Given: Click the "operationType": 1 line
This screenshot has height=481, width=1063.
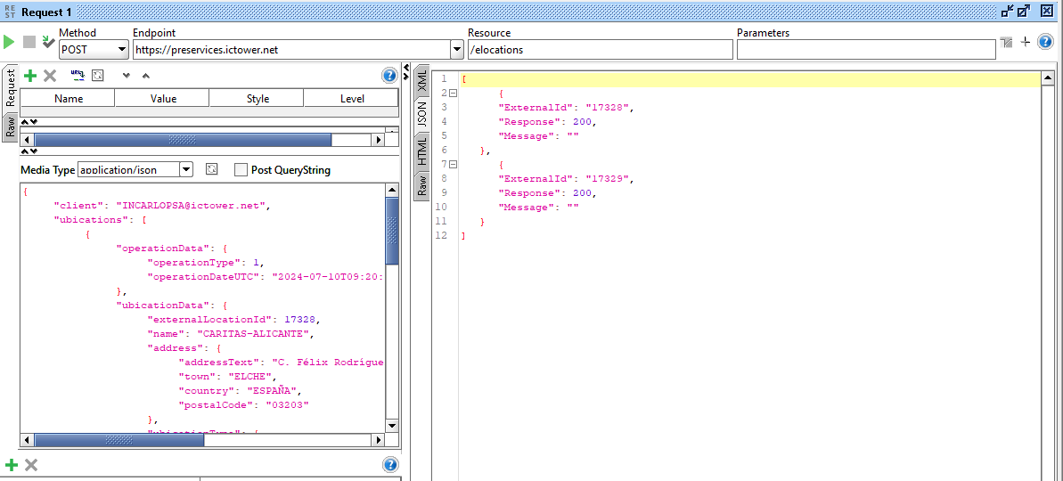Looking at the screenshot, I should click(206, 262).
